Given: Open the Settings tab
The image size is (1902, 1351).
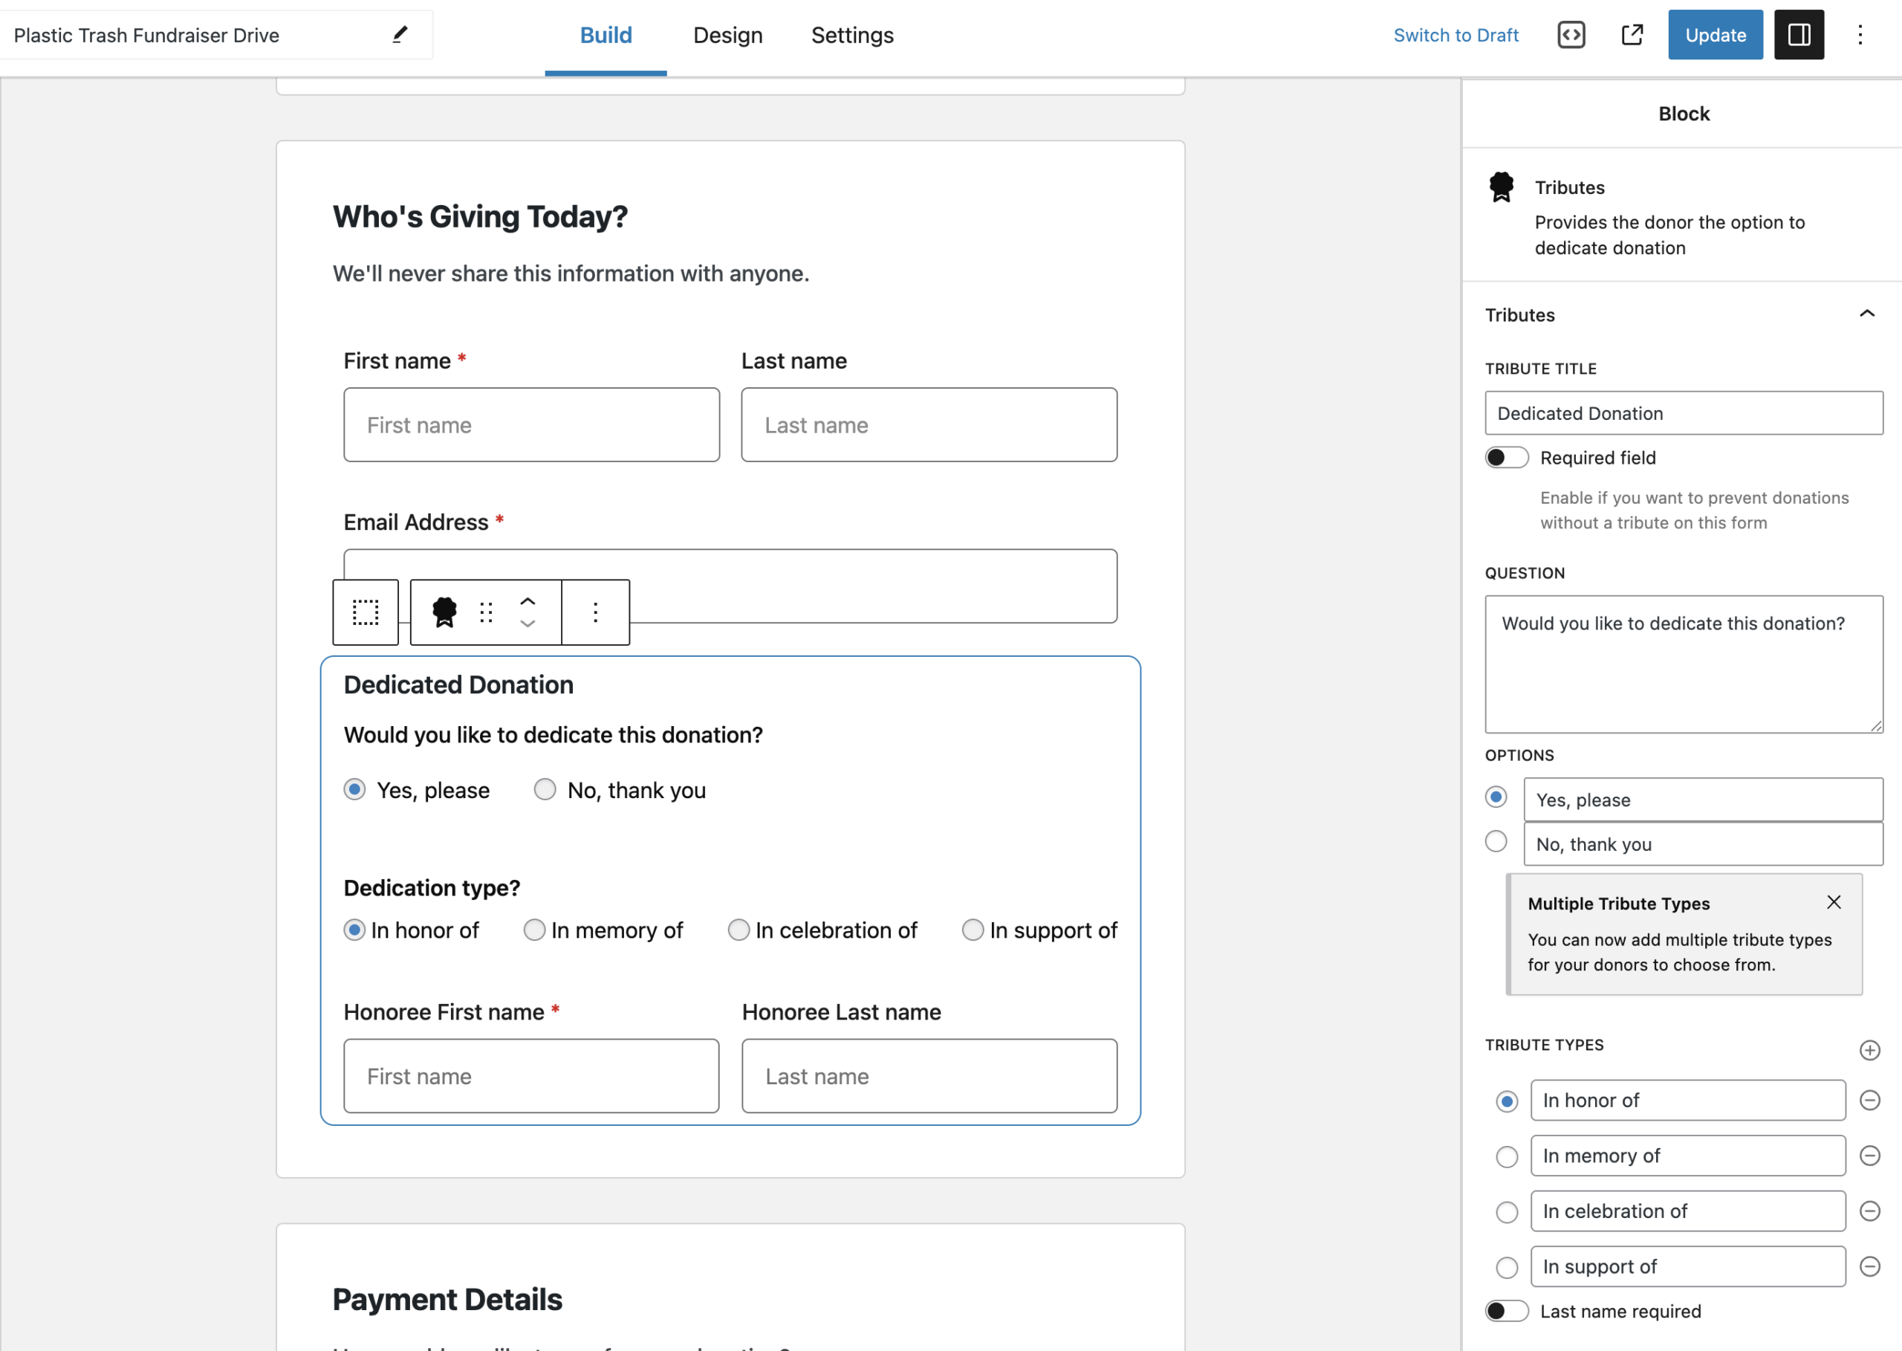Looking at the screenshot, I should click(x=851, y=35).
